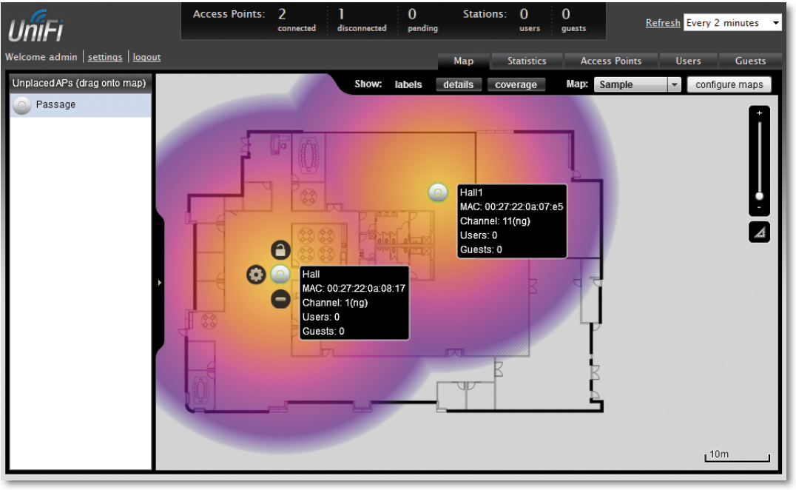Click the map zoom slider handle

click(759, 195)
